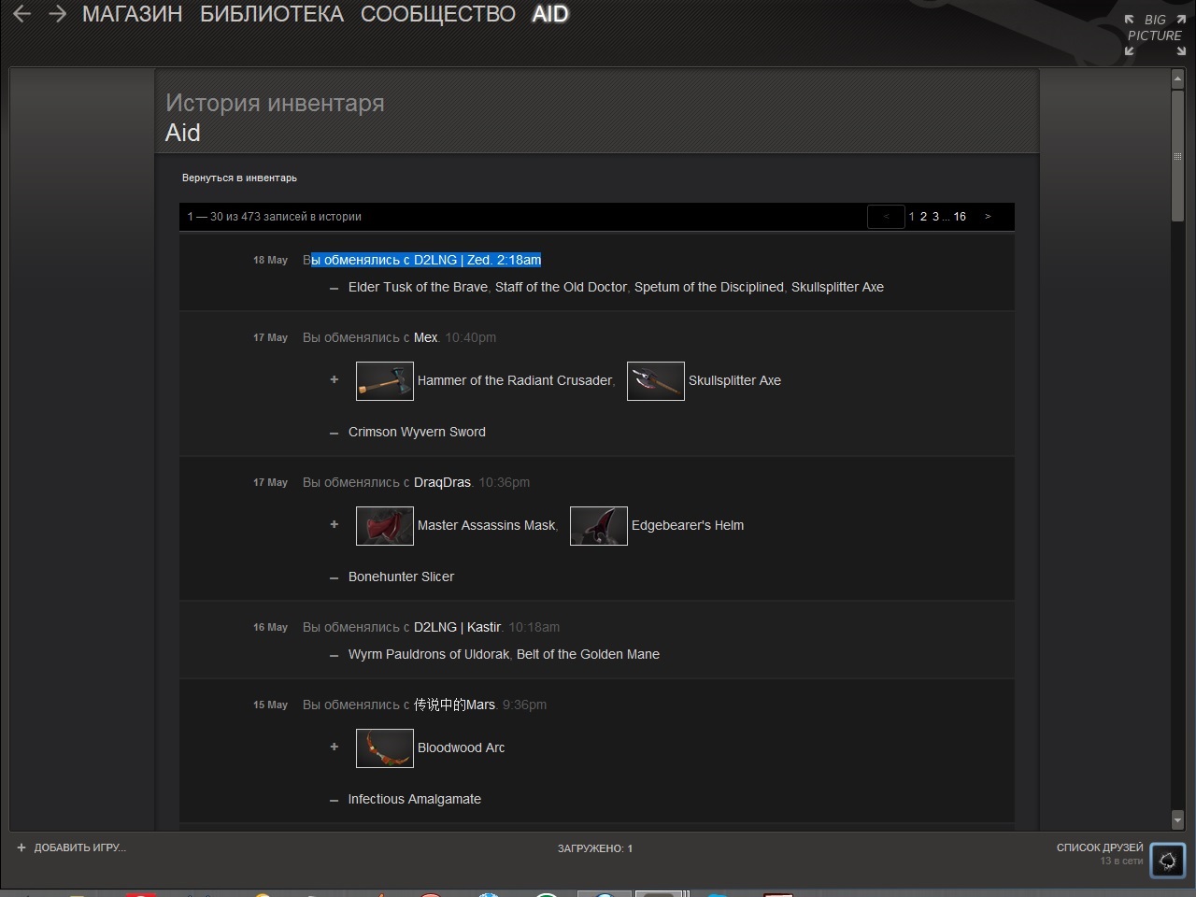
Task: Select Infectious Amalgamate item
Action: point(415,799)
